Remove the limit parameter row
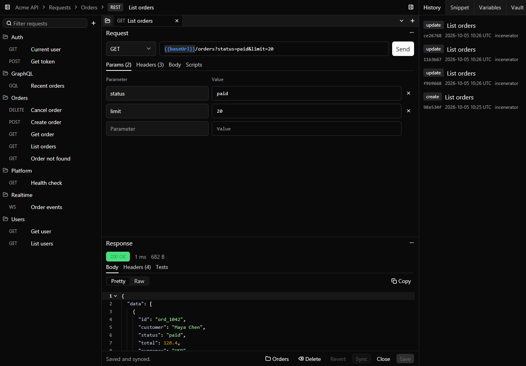 point(409,111)
